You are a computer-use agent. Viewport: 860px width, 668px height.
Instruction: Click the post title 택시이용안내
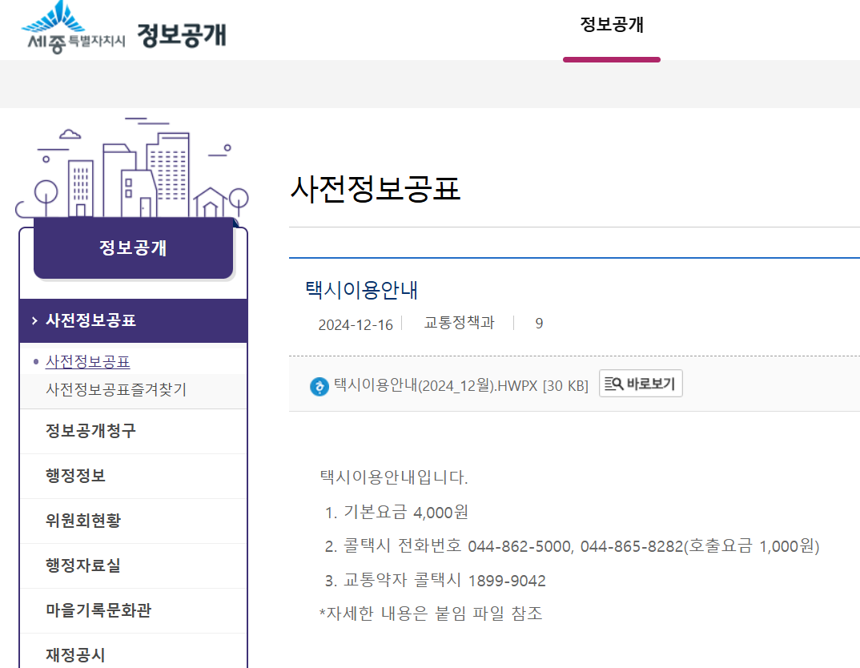pos(361,290)
